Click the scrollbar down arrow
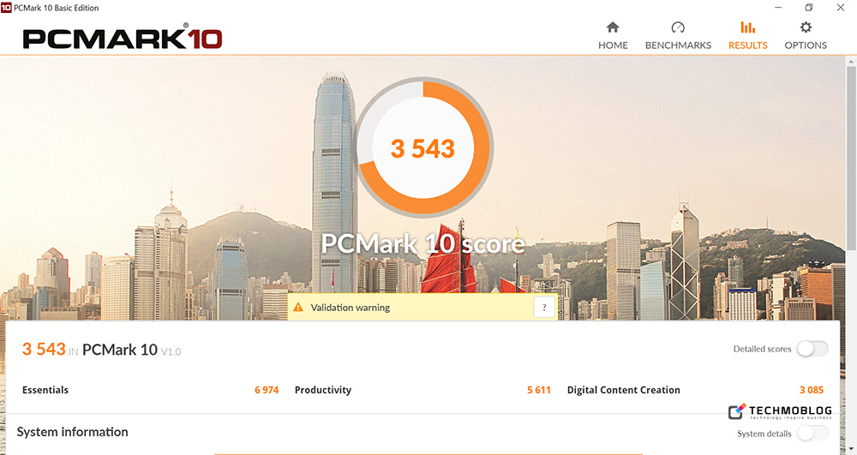This screenshot has height=455, width=857. (x=851, y=449)
